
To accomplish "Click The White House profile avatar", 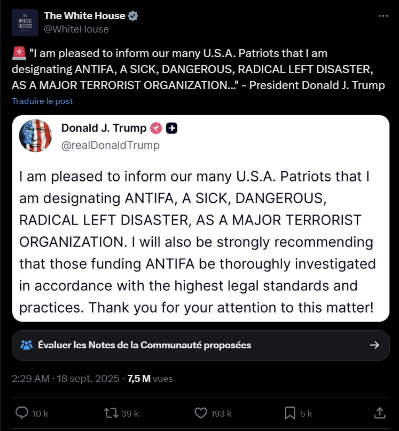I will (x=25, y=22).
